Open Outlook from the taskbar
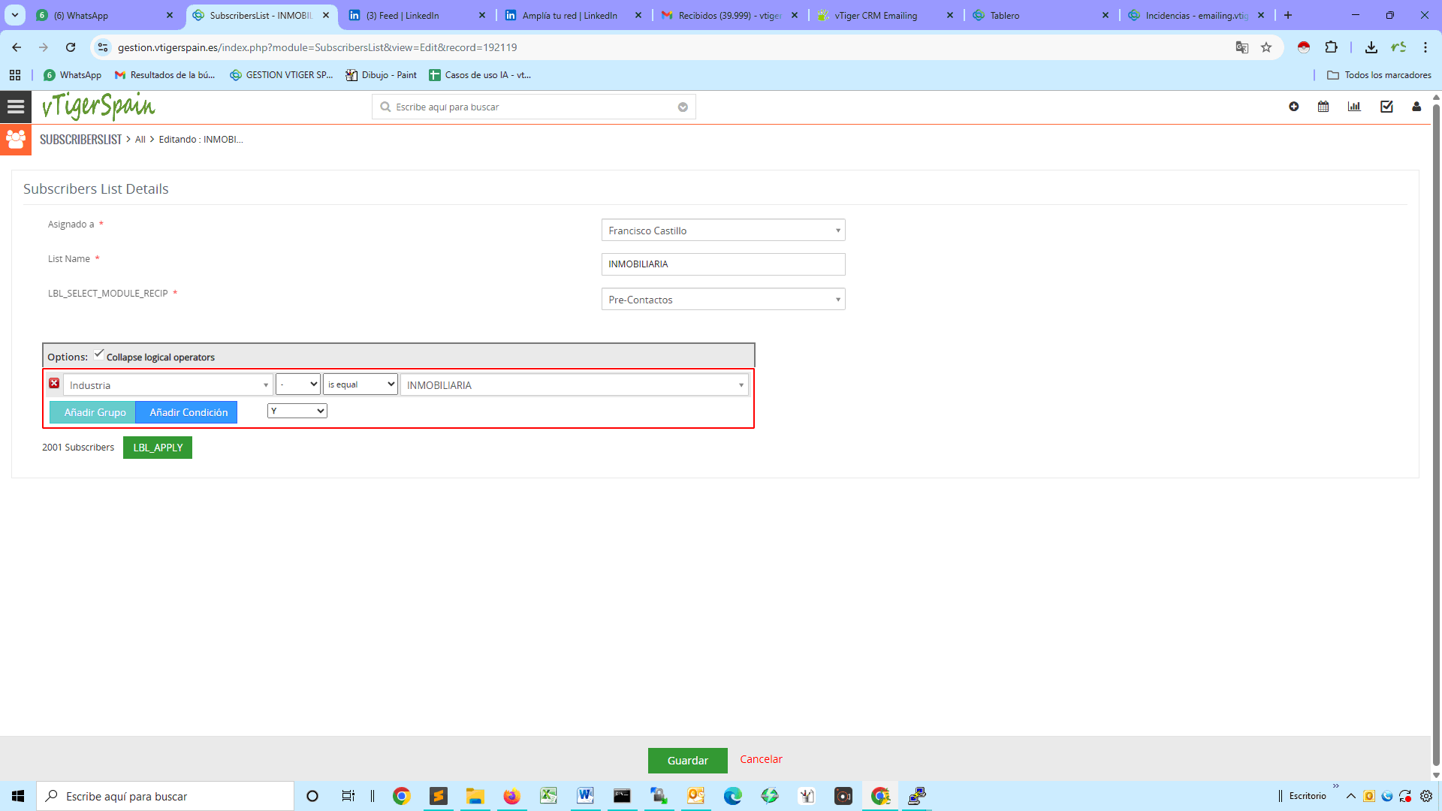Screen dimensions: 1442x811 click(695, 795)
